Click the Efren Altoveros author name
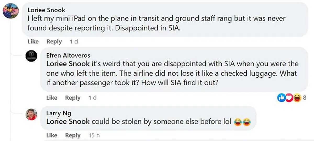 pyautogui.click(x=68, y=55)
